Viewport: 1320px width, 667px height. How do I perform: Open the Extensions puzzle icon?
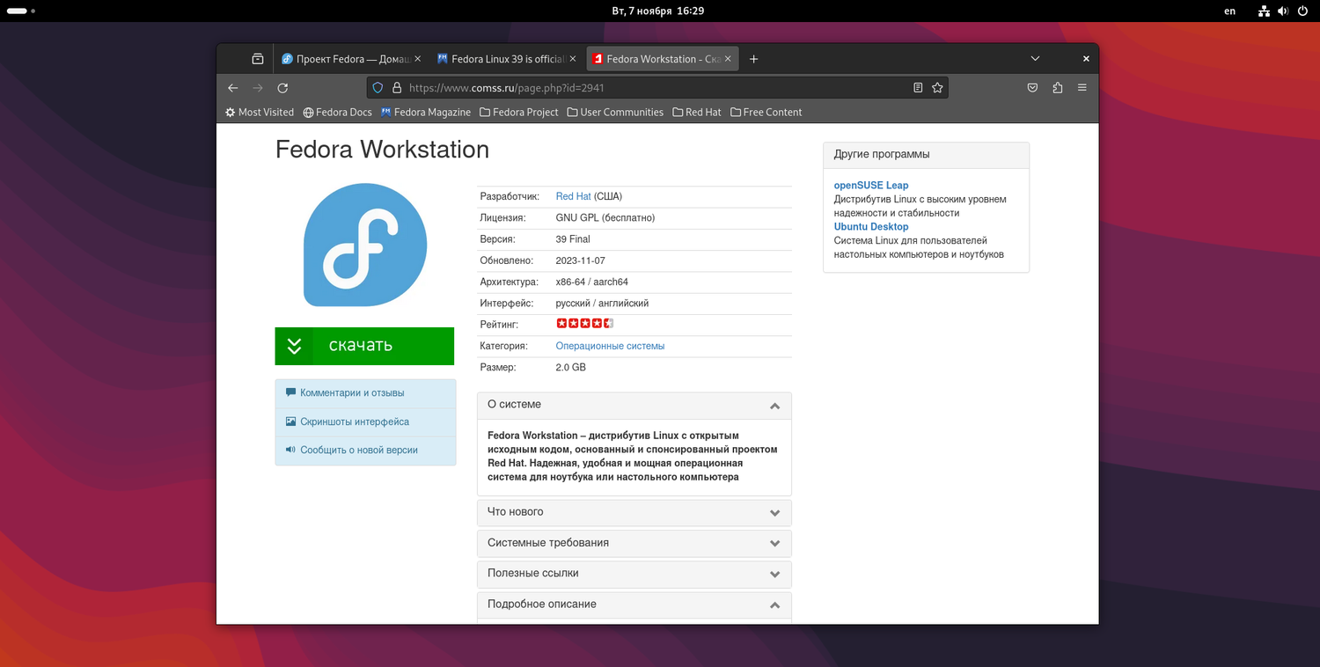point(1058,88)
